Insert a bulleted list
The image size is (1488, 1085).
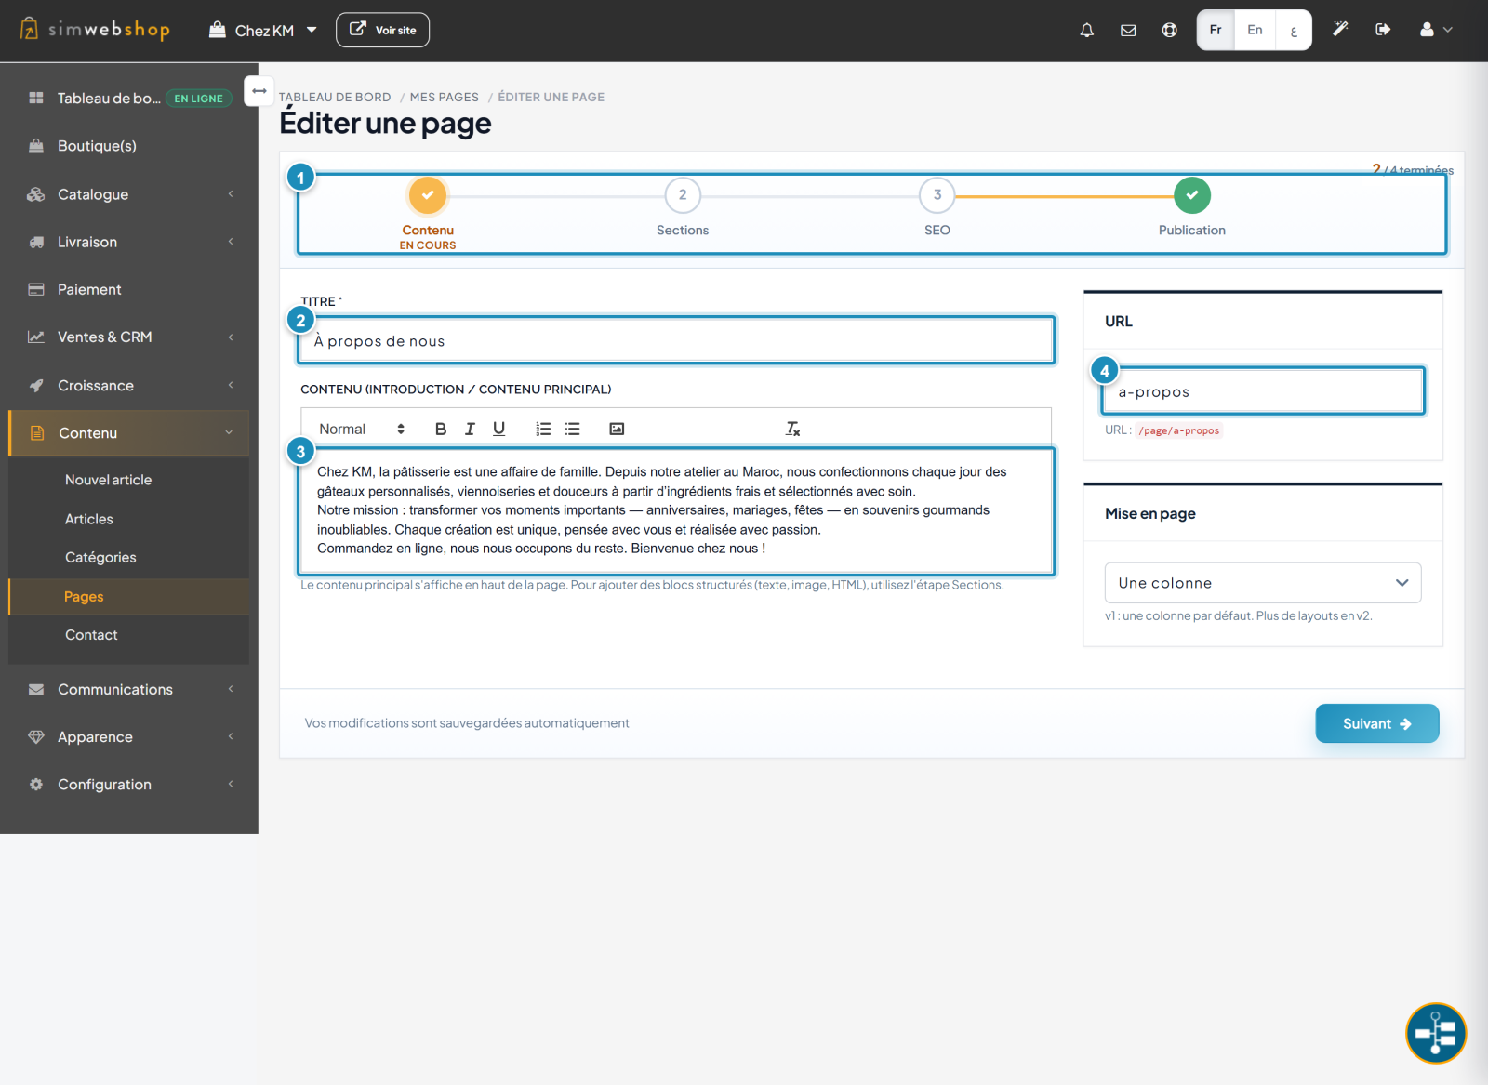point(573,429)
